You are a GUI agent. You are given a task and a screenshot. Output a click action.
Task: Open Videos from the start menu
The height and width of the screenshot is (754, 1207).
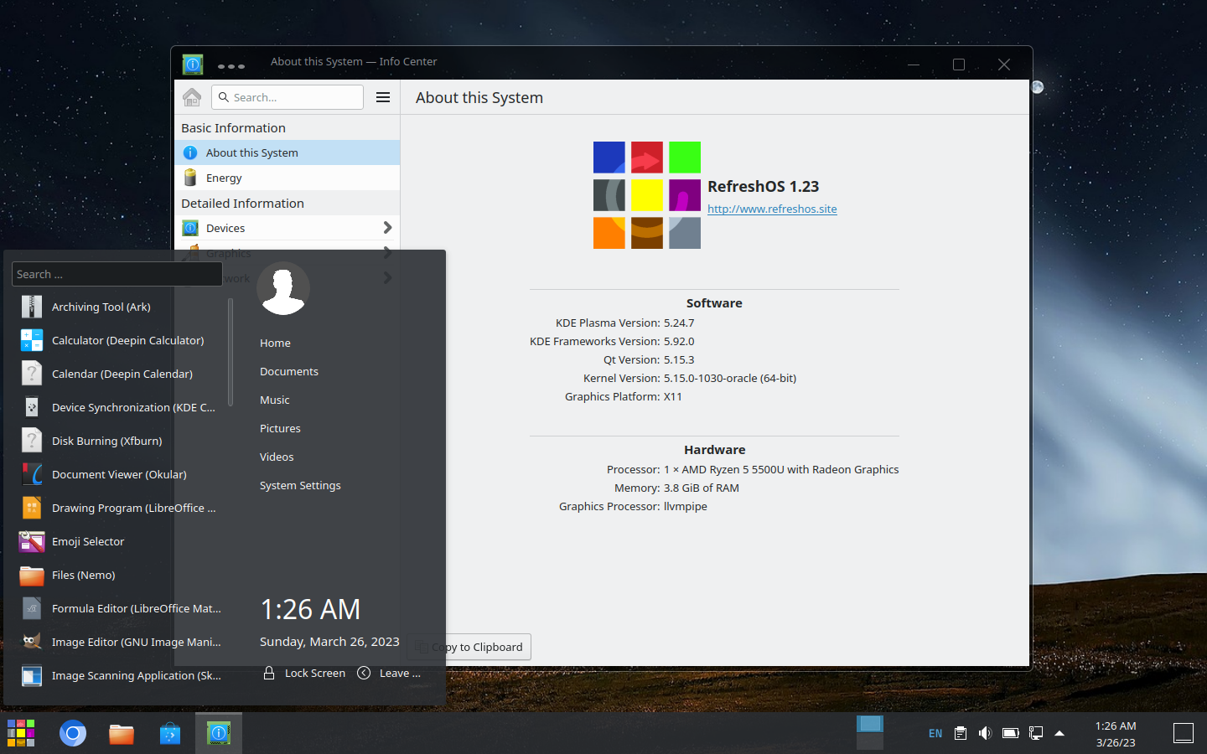tap(277, 457)
